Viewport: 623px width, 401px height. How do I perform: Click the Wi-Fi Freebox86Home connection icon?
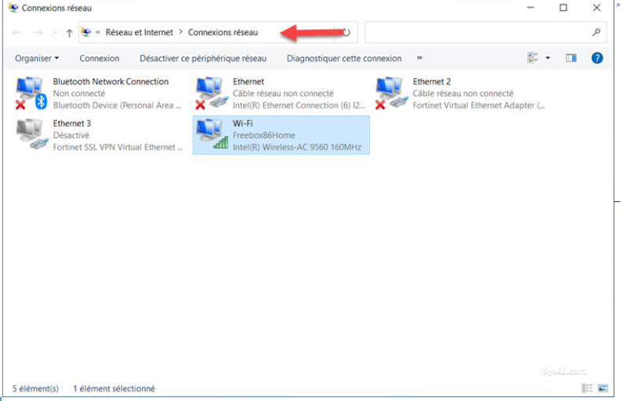[210, 135]
